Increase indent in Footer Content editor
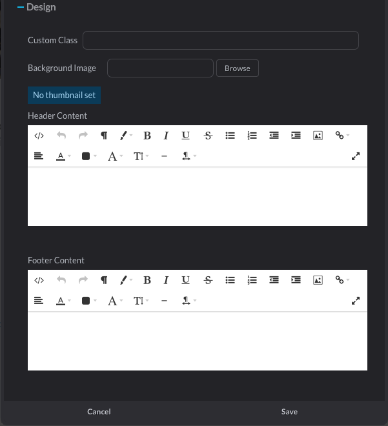This screenshot has height=426, width=388. (296, 280)
